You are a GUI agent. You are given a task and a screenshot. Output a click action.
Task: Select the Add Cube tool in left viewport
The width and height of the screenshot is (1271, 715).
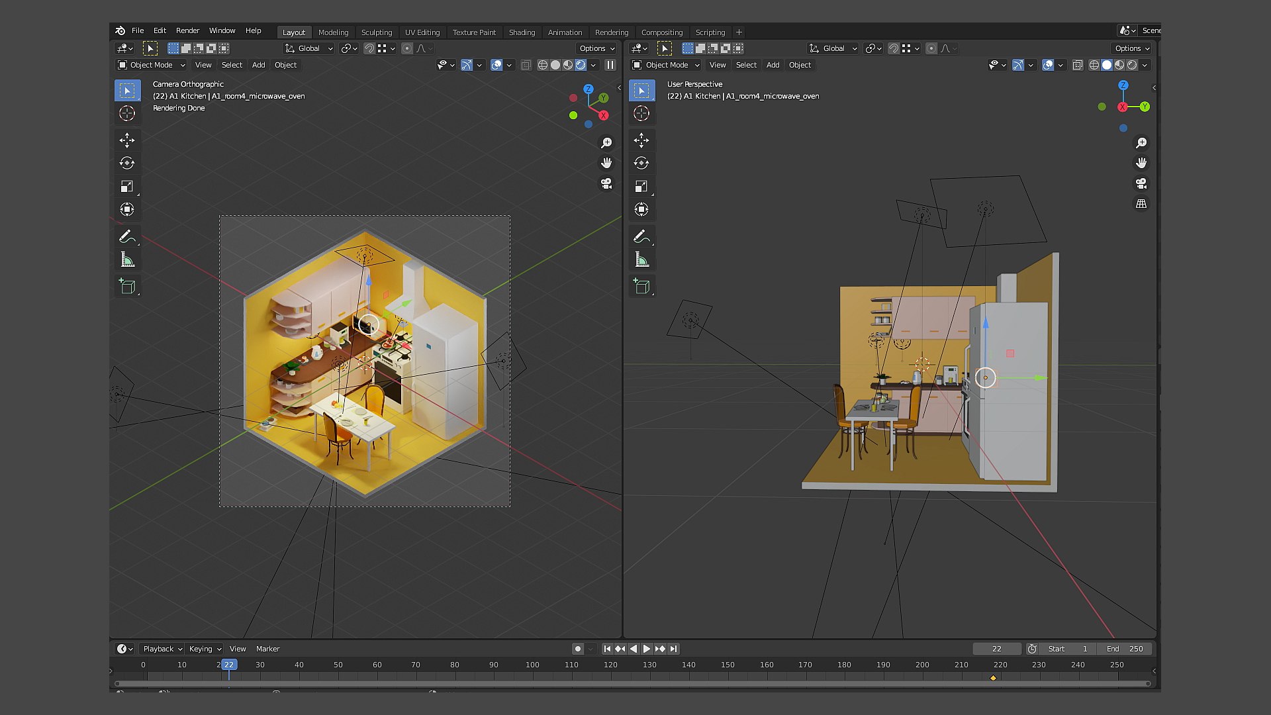coord(127,286)
